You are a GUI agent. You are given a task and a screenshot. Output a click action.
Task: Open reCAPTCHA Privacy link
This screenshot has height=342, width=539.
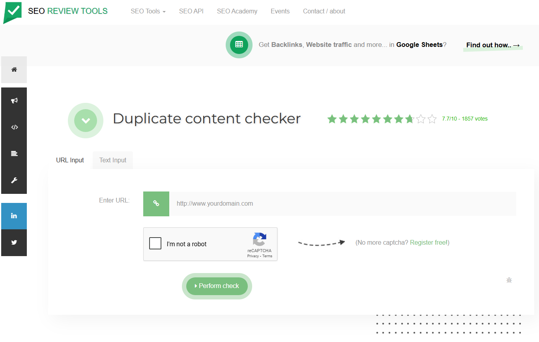tap(253, 256)
